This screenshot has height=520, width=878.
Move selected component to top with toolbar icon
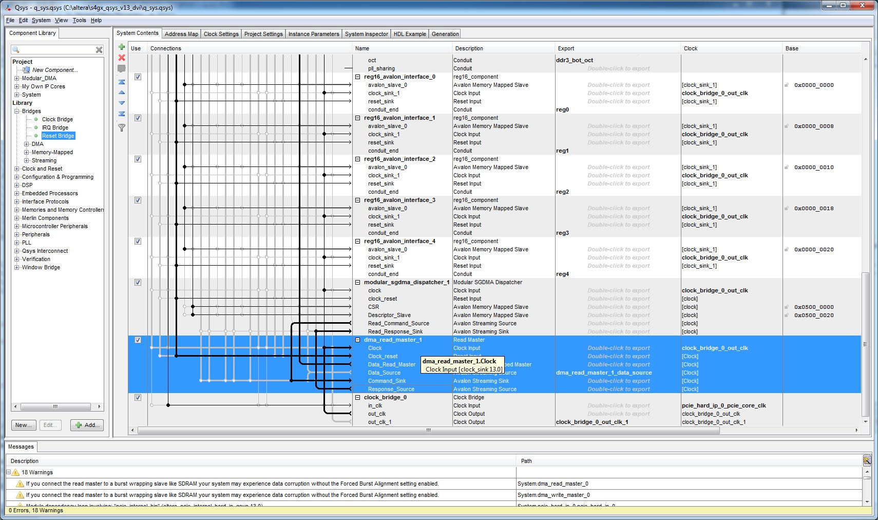point(122,82)
